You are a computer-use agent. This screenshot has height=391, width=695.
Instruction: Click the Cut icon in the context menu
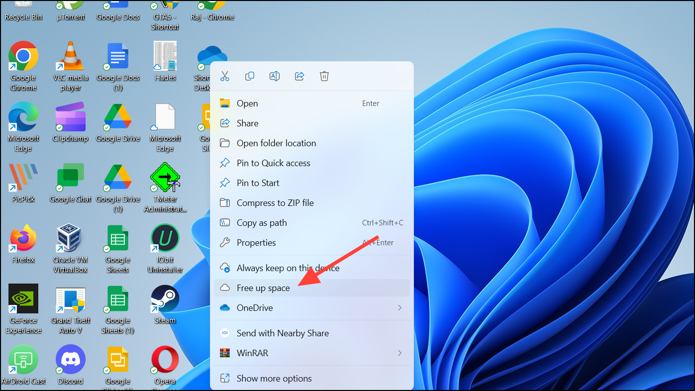(x=224, y=76)
